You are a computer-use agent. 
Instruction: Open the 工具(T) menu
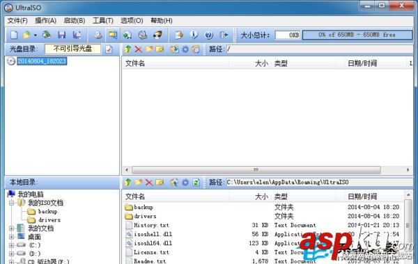click(103, 21)
